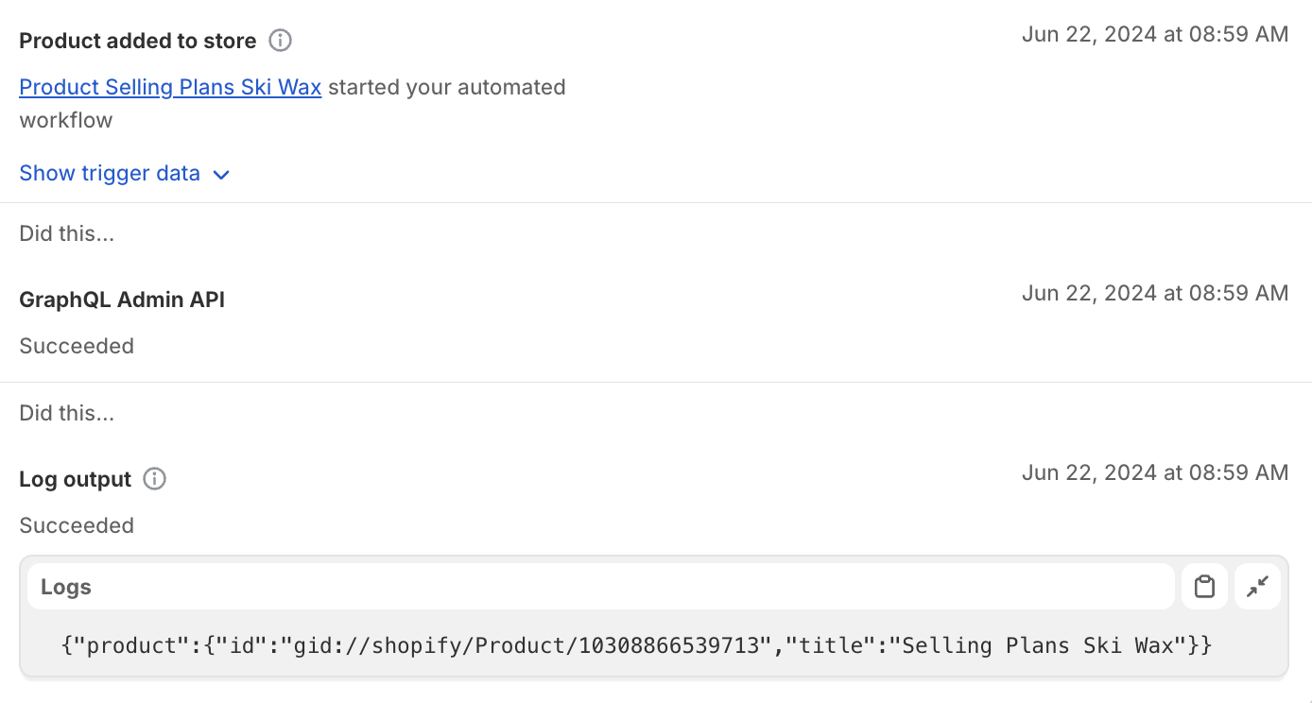Click Did this... label above GraphQL Admin API
Viewport: 1312px width, 703px height.
click(67, 233)
